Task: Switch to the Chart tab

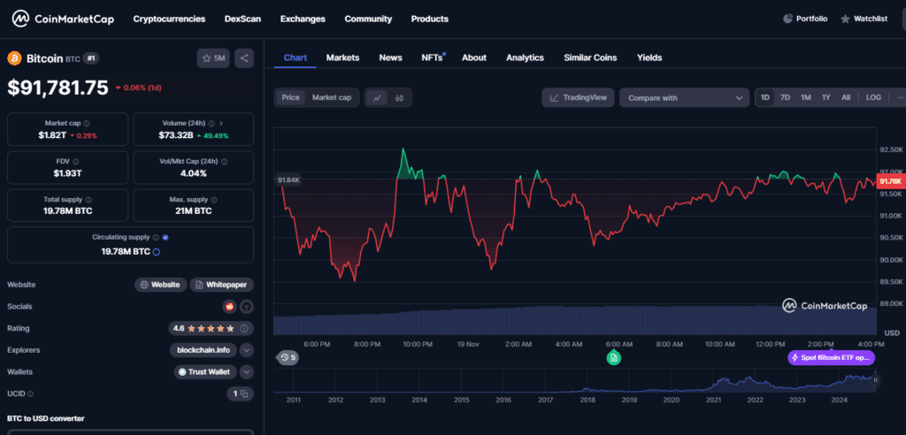Action: [296, 57]
